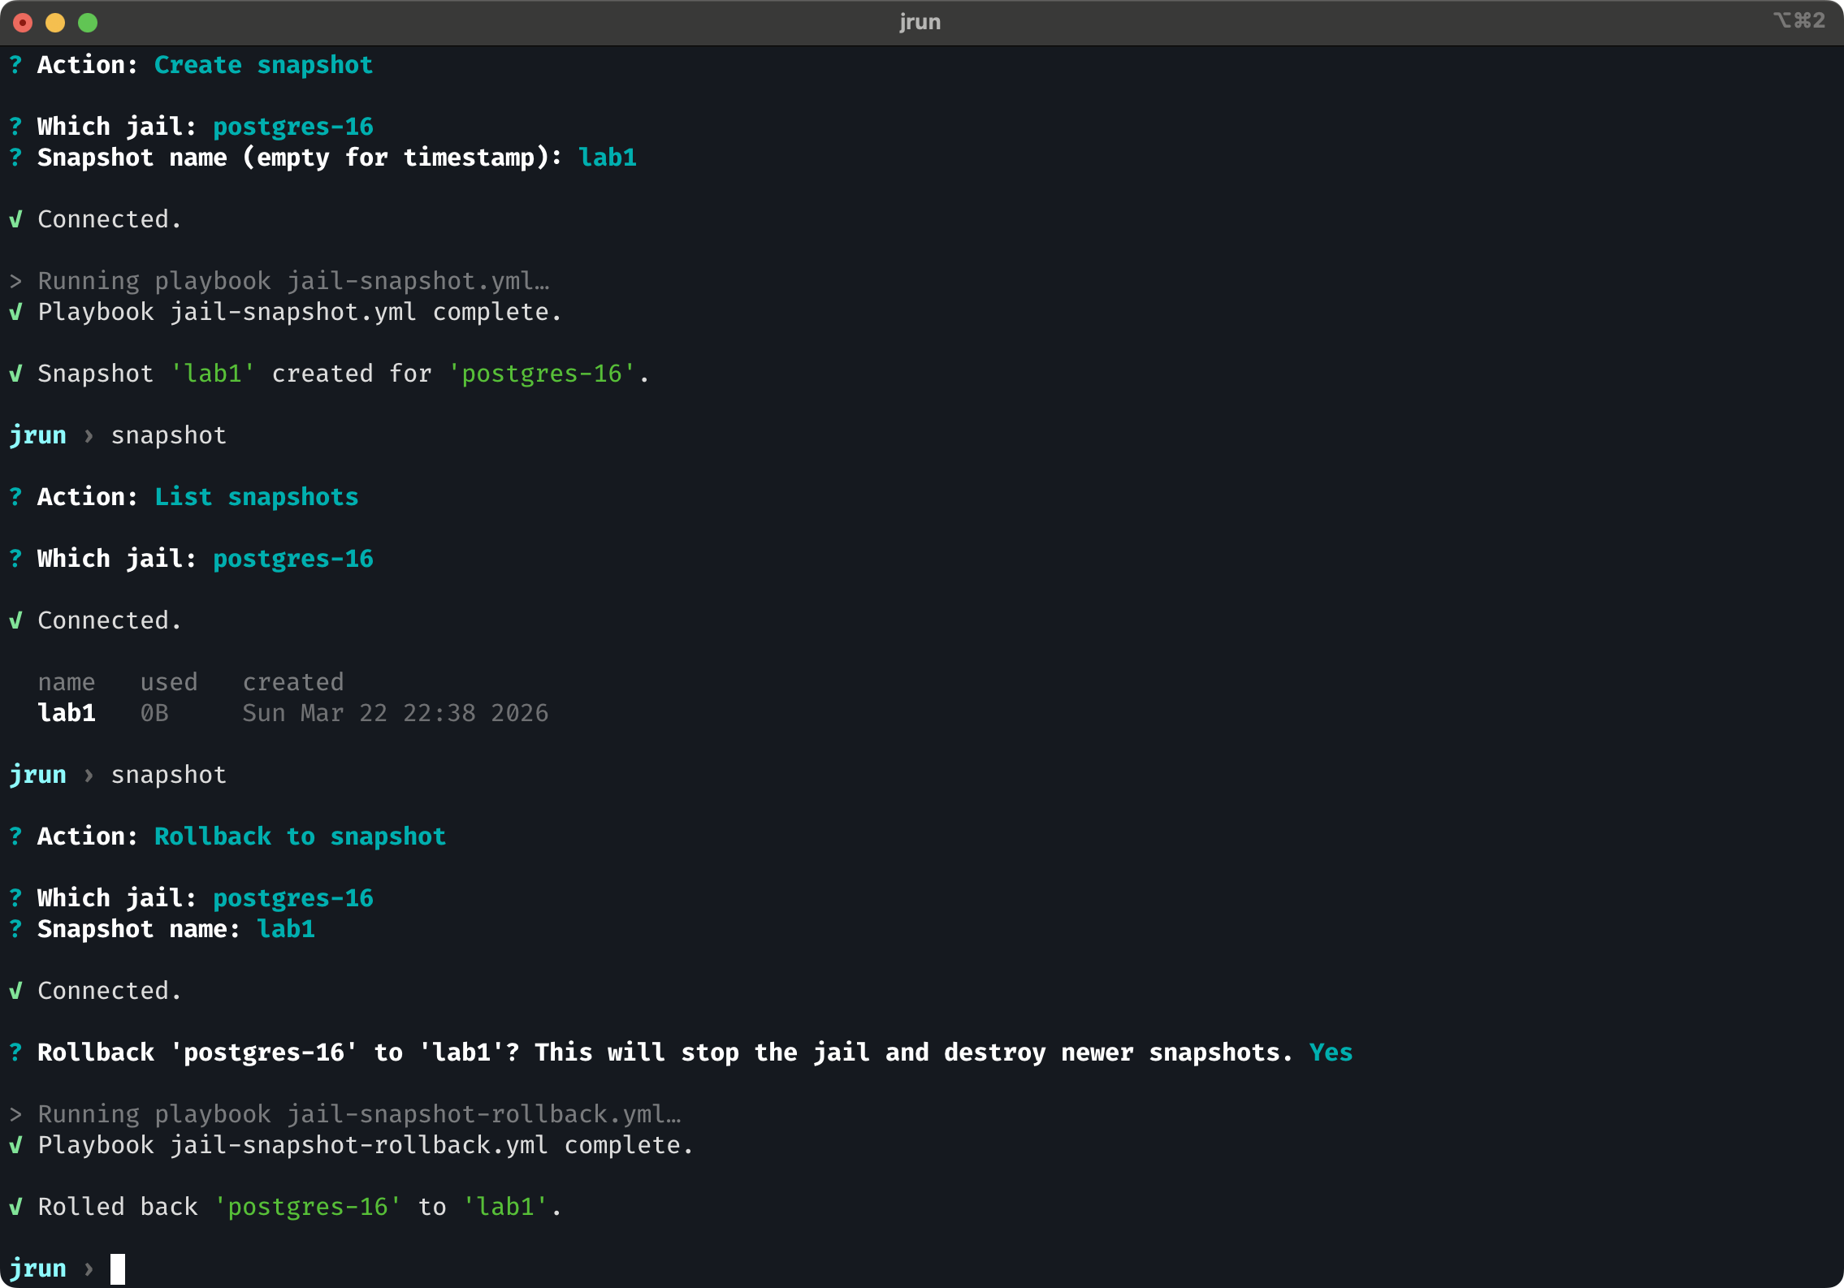
Task: Click the bold lab1 table entry
Action: (x=67, y=713)
